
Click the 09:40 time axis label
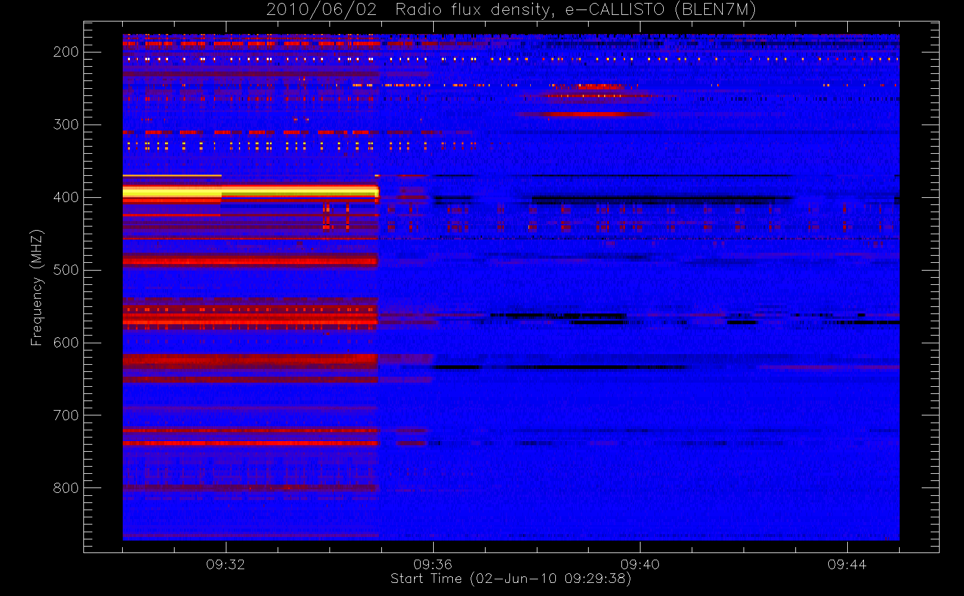640,564
